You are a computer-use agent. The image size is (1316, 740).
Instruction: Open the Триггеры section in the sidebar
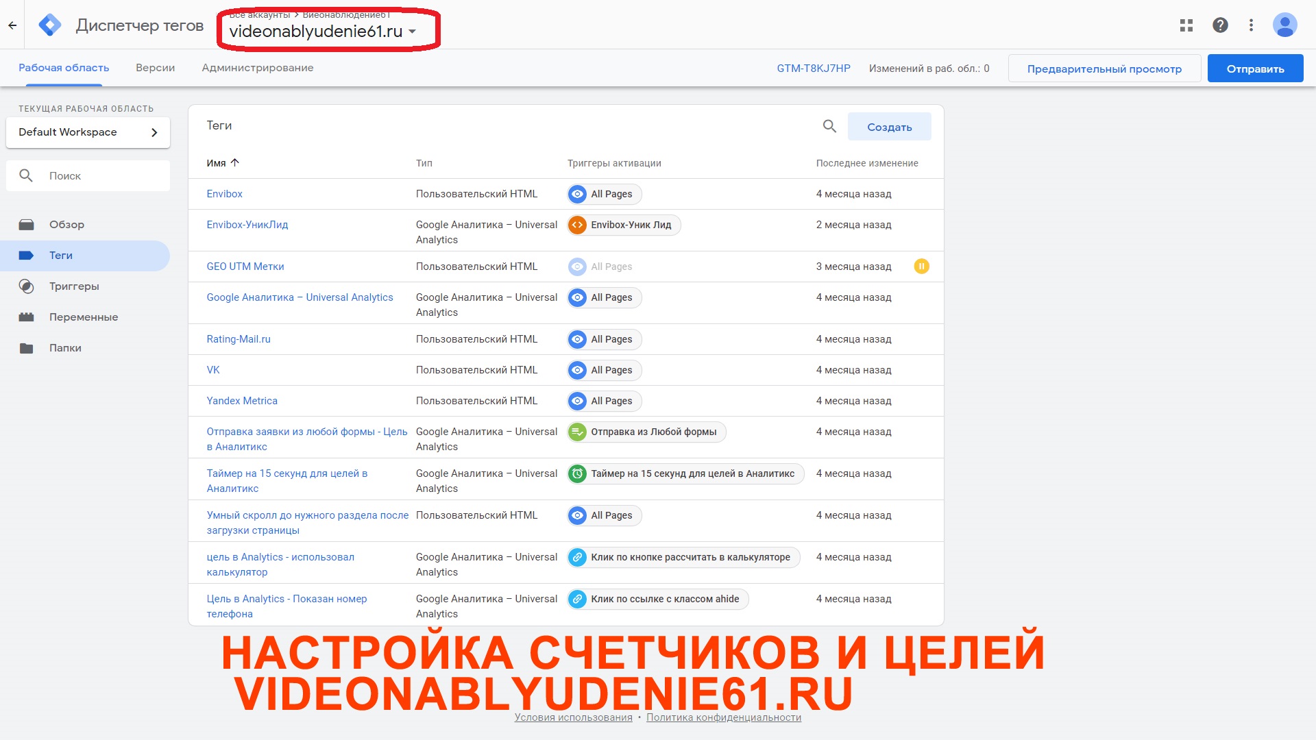73,286
